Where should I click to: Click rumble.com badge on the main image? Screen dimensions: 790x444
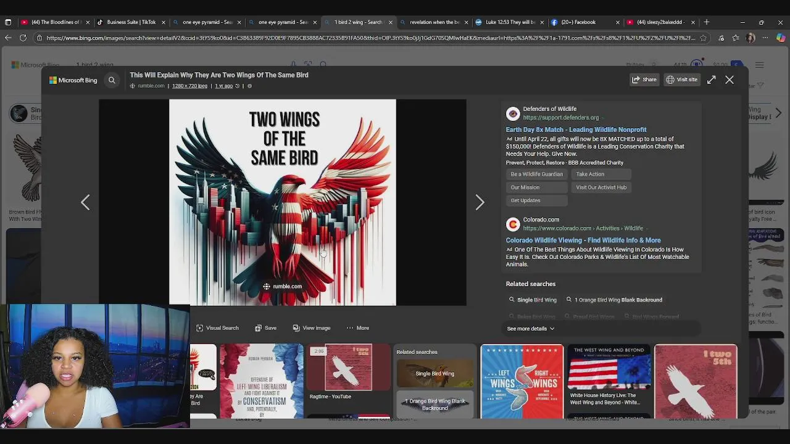[283, 286]
